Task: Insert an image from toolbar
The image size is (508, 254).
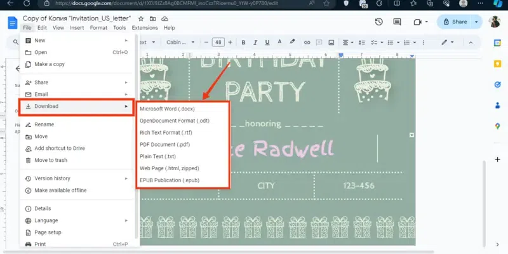Action: tap(331, 43)
